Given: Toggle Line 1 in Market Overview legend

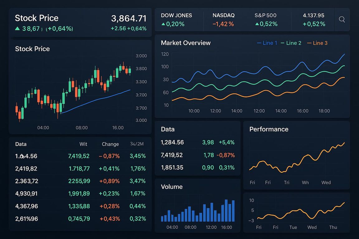Looking at the screenshot, I should click(267, 43).
